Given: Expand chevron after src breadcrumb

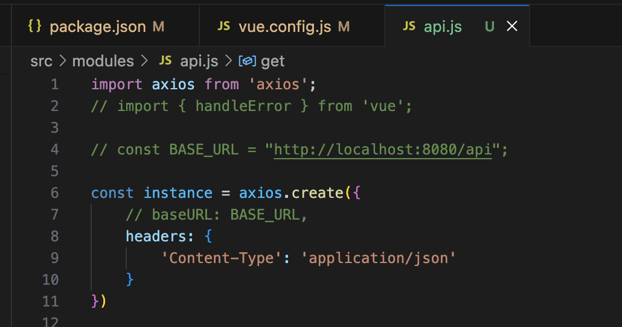Looking at the screenshot, I should click(x=63, y=61).
